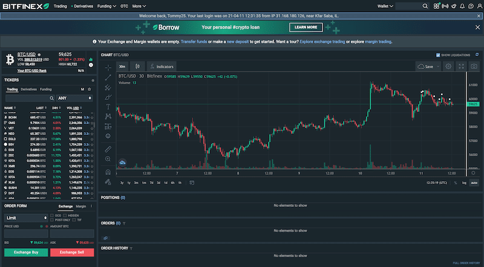Select the trend line drawing tool
Viewport: 484px width, 267px height.
[x=108, y=77]
